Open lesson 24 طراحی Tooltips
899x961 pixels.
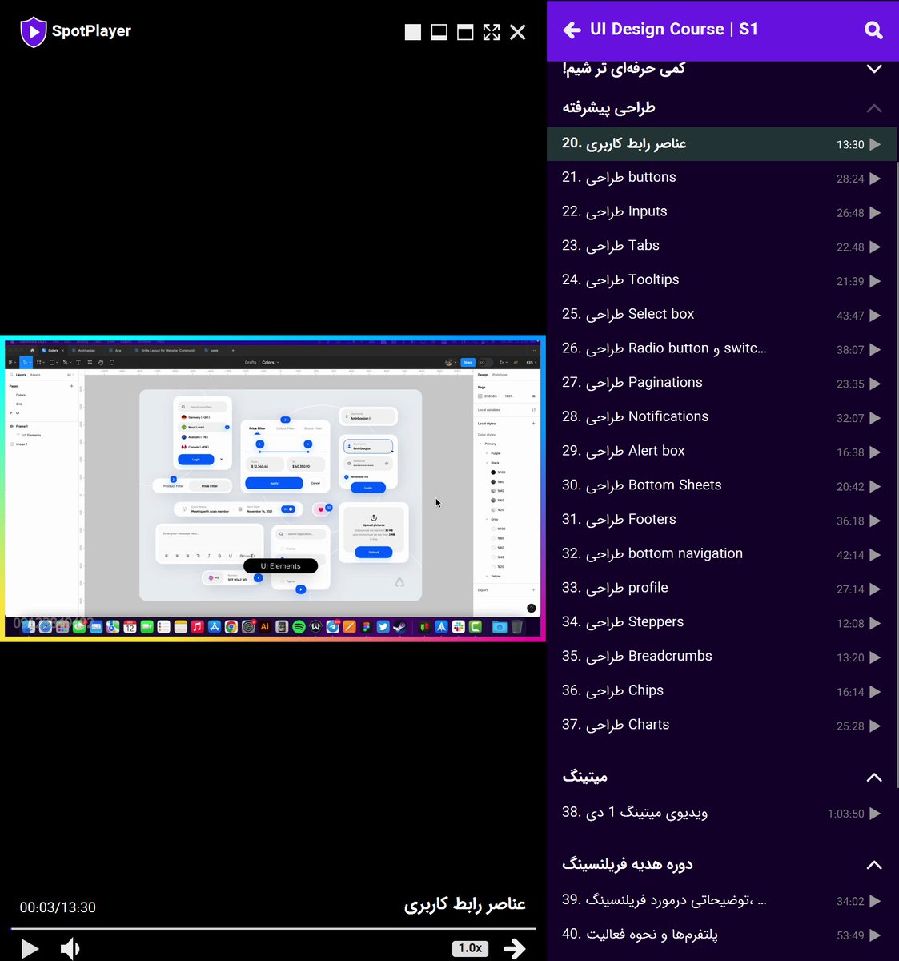click(721, 280)
